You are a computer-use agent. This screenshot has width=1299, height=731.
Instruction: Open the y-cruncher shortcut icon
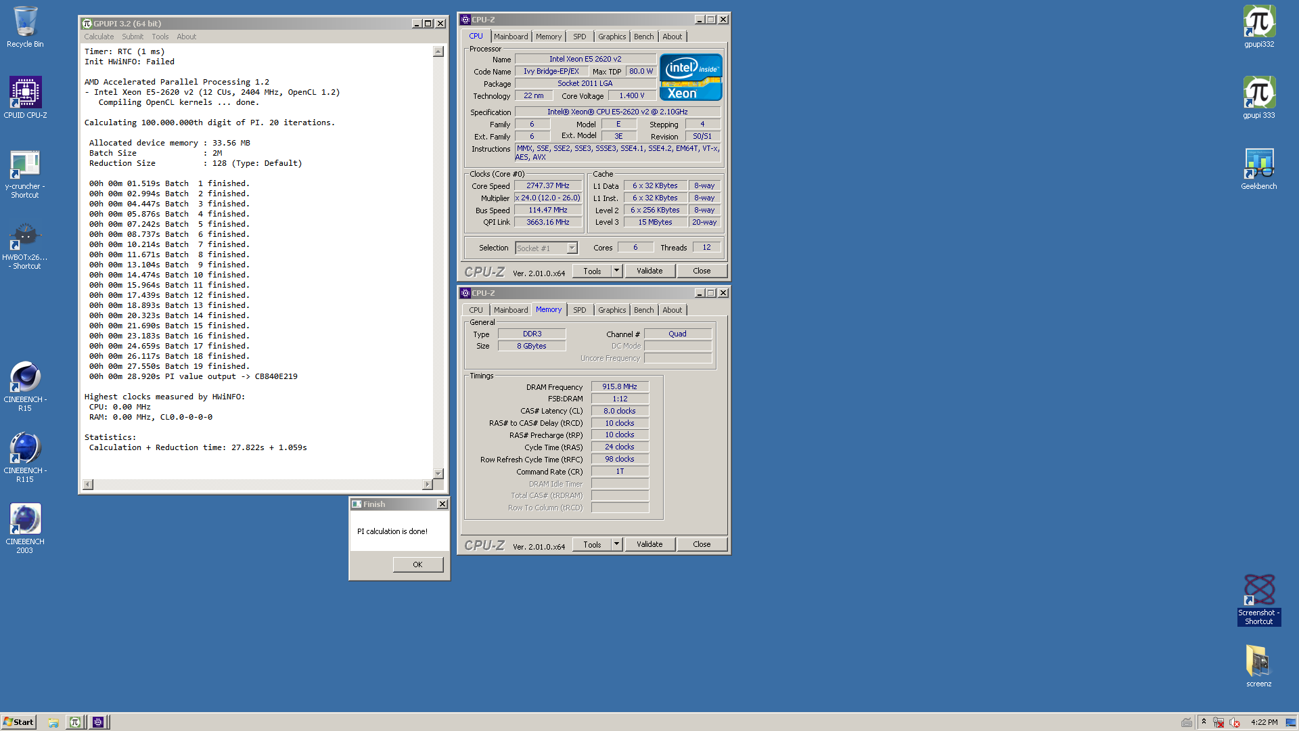point(25,174)
